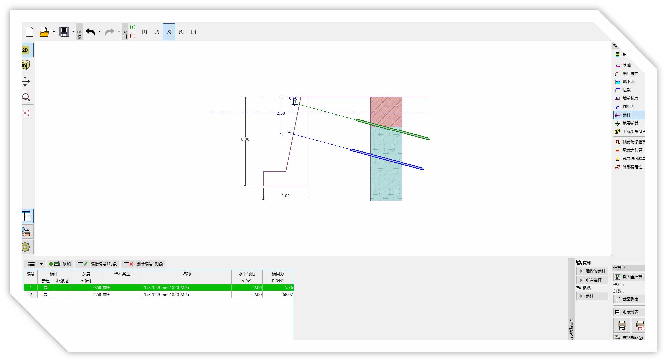Toggle the 2D view mode button

(x=26, y=50)
